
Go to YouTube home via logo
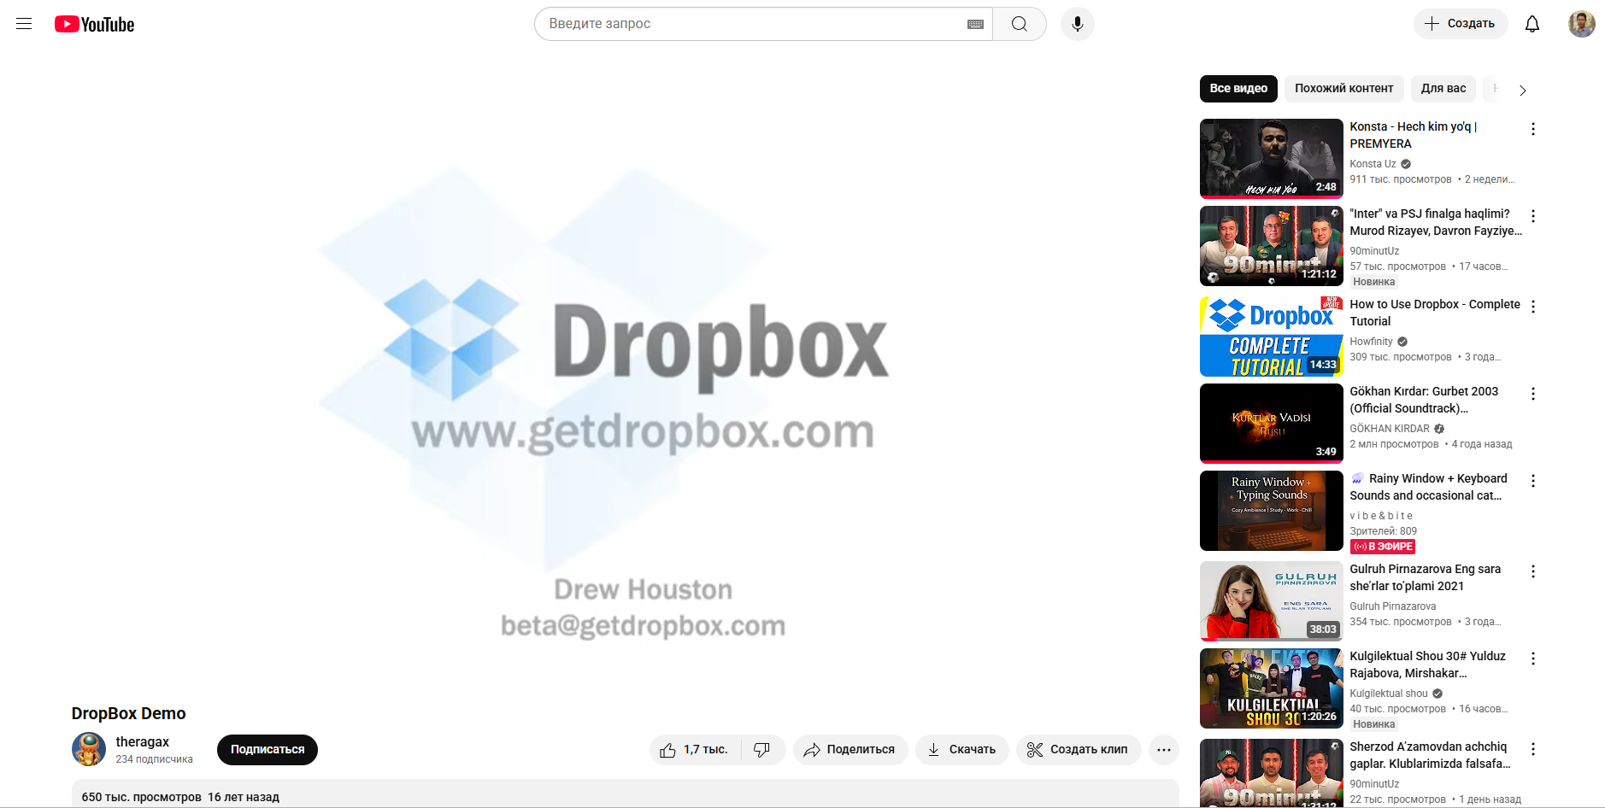[x=95, y=24]
